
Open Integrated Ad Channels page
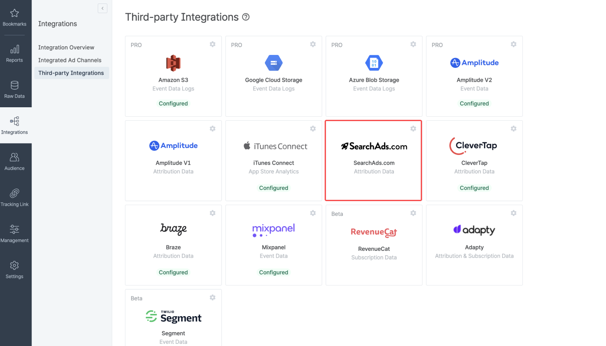tap(70, 60)
